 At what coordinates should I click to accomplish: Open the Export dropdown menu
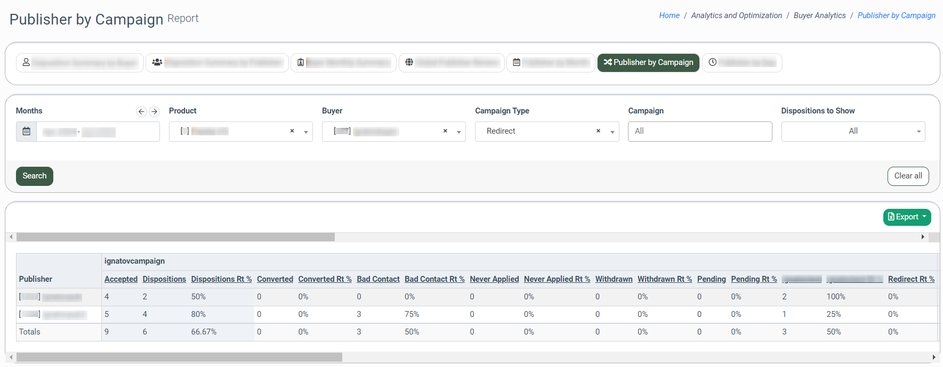pos(907,217)
